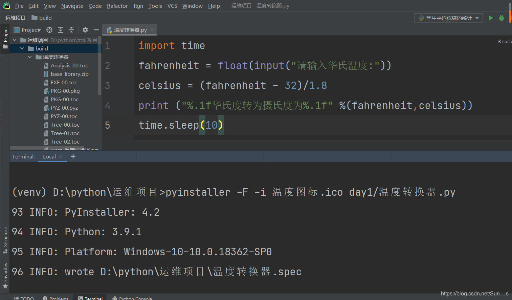Open the Refactor menu
The width and height of the screenshot is (512, 300).
pos(117,6)
